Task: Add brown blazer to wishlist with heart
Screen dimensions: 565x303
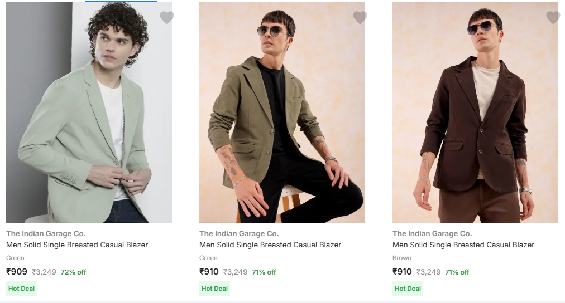Action: pos(553,18)
